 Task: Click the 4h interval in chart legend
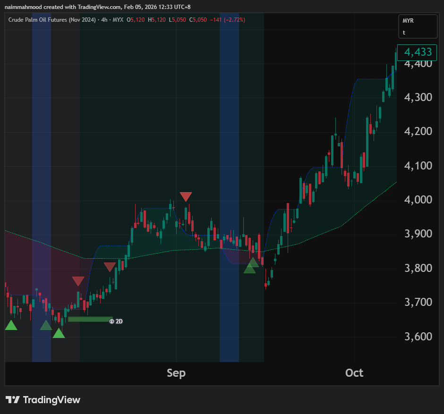click(104, 19)
